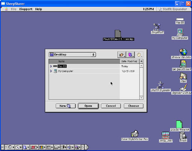The image size is (192, 151).
Task: Select the DropStuff desktop icon
Action: (x=157, y=27)
